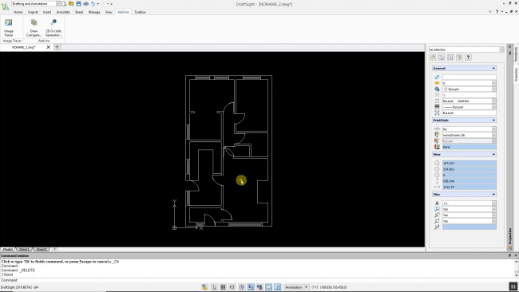The width and height of the screenshot is (519, 292).
Task: Switch to the Home ribbon tab
Action: (x=18, y=12)
